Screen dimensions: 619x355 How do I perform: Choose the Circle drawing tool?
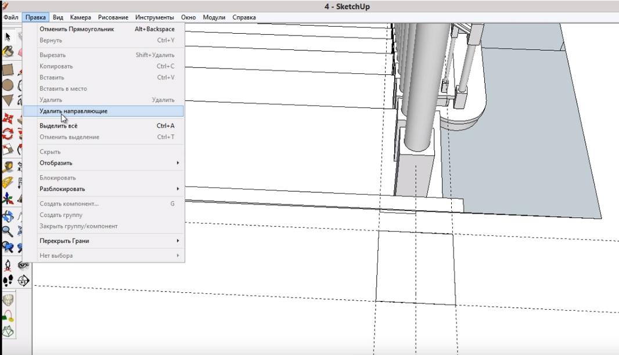(x=8, y=85)
